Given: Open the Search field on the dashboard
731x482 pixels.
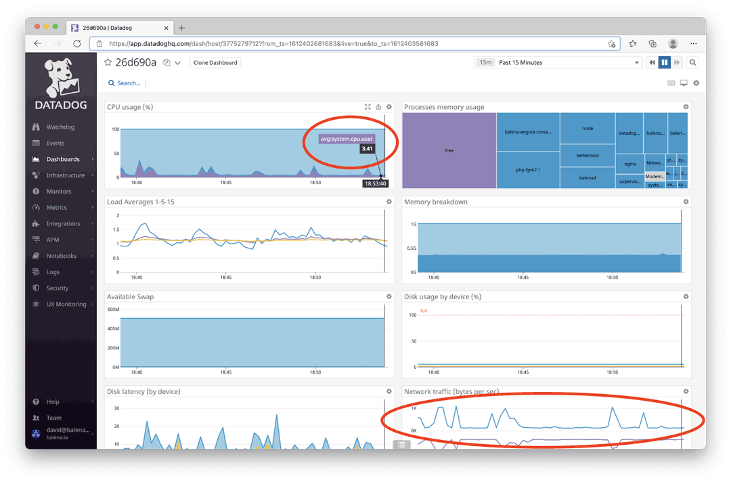Looking at the screenshot, I should coord(124,83).
